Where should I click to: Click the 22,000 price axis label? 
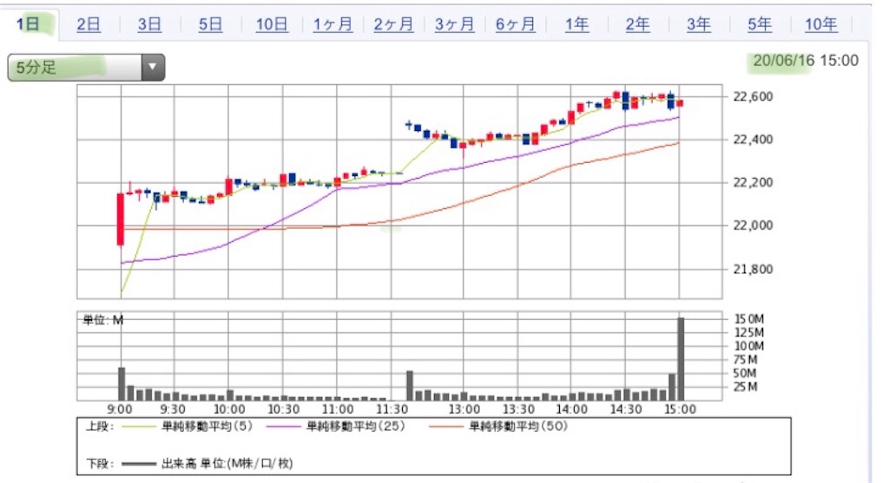tap(753, 225)
